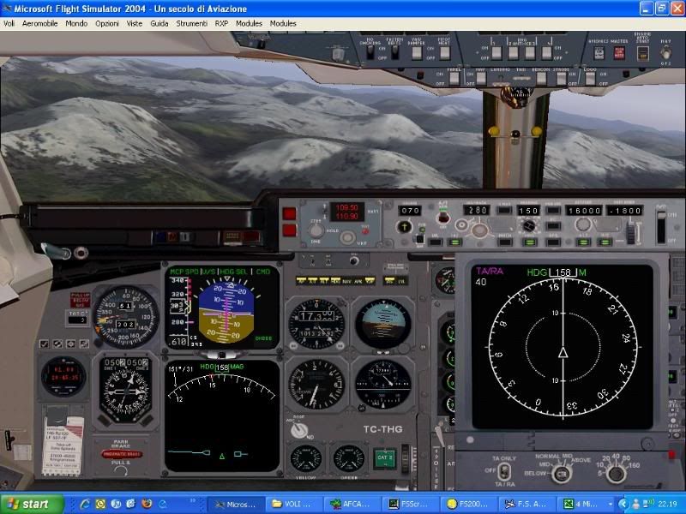This screenshot has height=514, width=686.
Task: Flip the autothrottle A/T arm switch
Action: pos(443,217)
